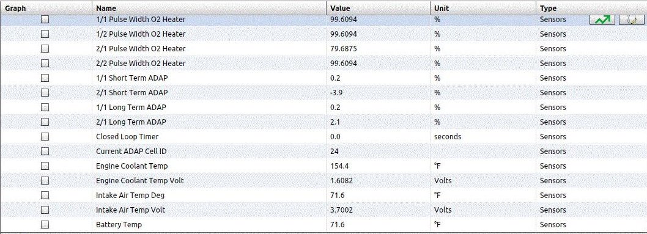Tick graph checkbox for Battery Temp

[45, 224]
